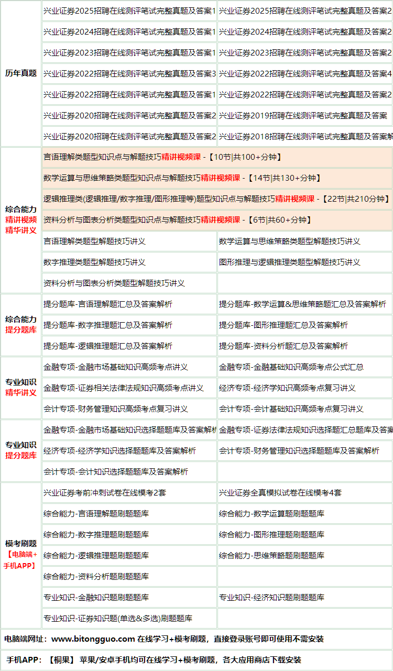
Task: Open 逻辑推理类 精讲视频课 22节 row
Action: (x=217, y=199)
